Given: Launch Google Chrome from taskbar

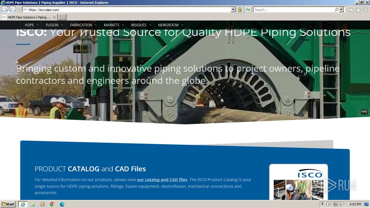Looking at the screenshot, I should pos(52,204).
